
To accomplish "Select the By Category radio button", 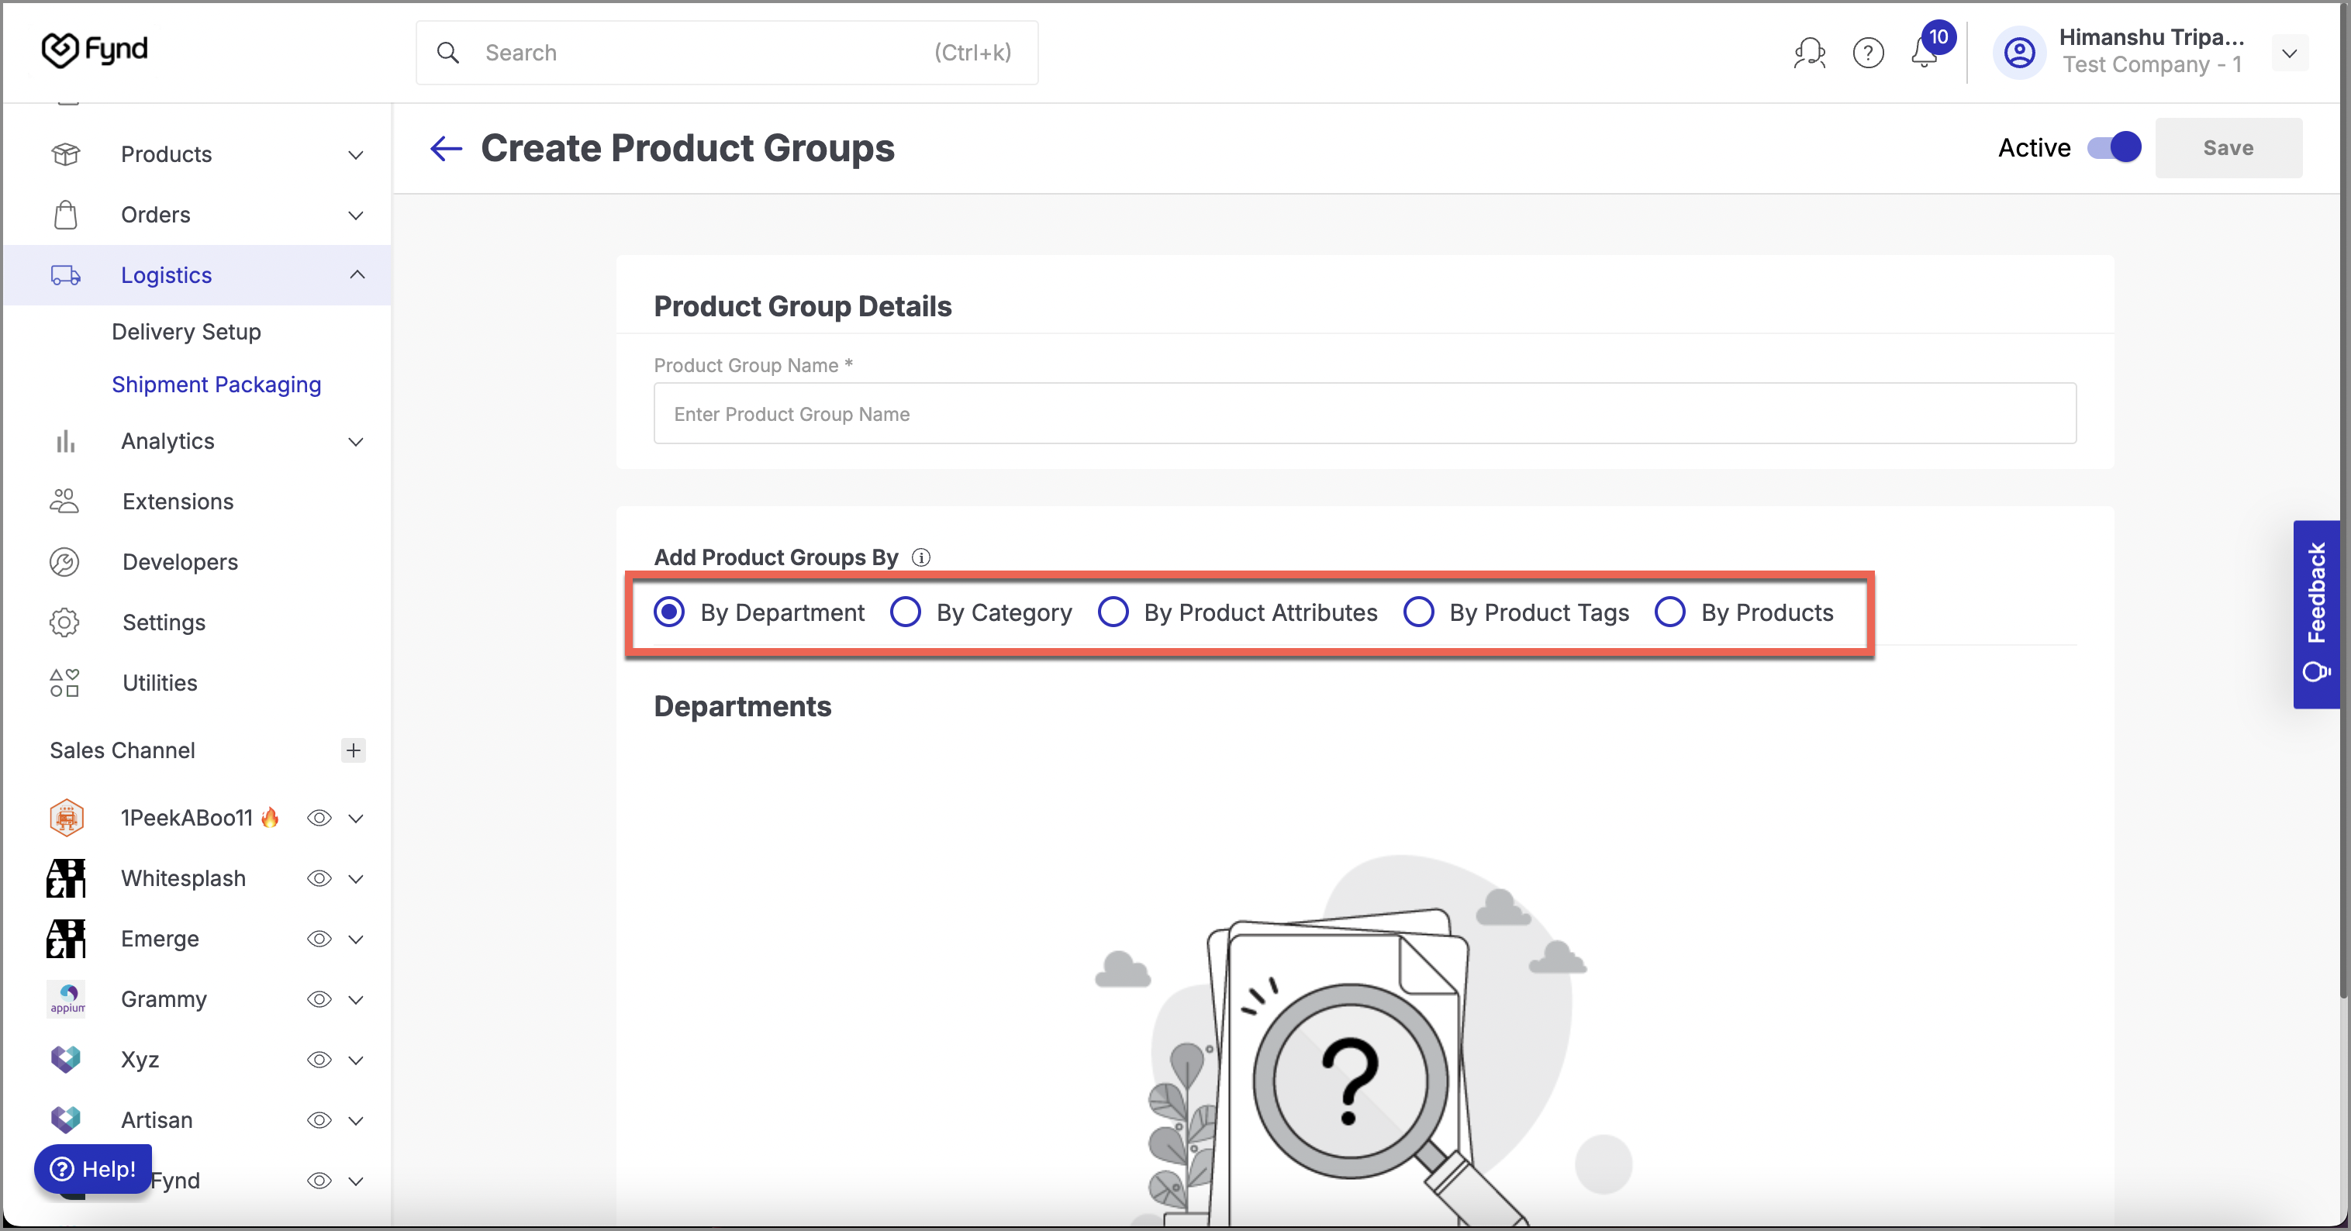I will [x=906, y=612].
